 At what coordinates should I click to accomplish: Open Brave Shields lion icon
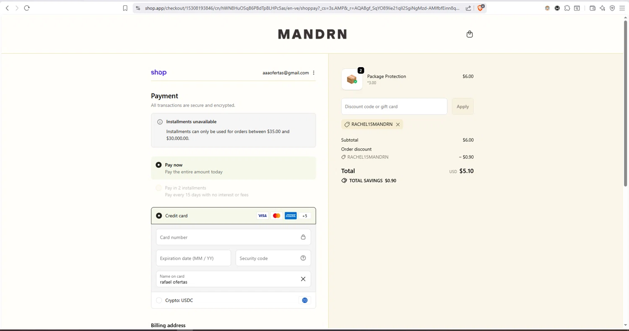[481, 8]
